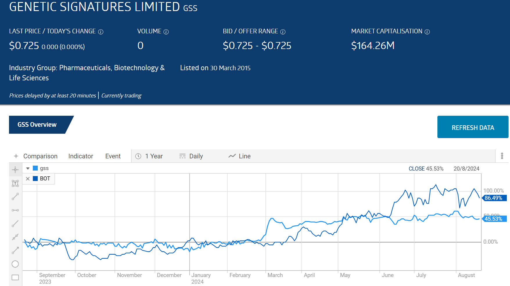Click the Genetic Signatures Limited title
The image size is (510, 286).
coord(94,7)
